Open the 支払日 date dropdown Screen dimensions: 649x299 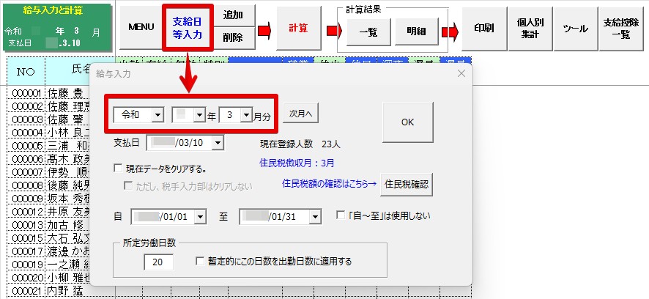[x=217, y=142]
